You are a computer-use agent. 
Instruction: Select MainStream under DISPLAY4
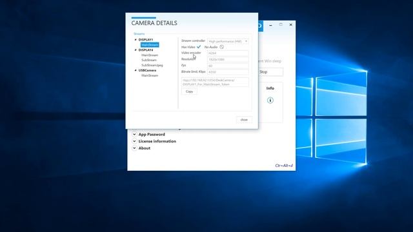150,55
